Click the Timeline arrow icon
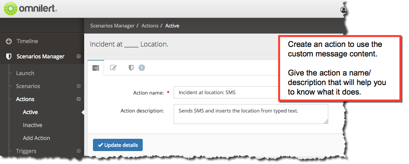This screenshot has height=164, width=409. point(9,41)
